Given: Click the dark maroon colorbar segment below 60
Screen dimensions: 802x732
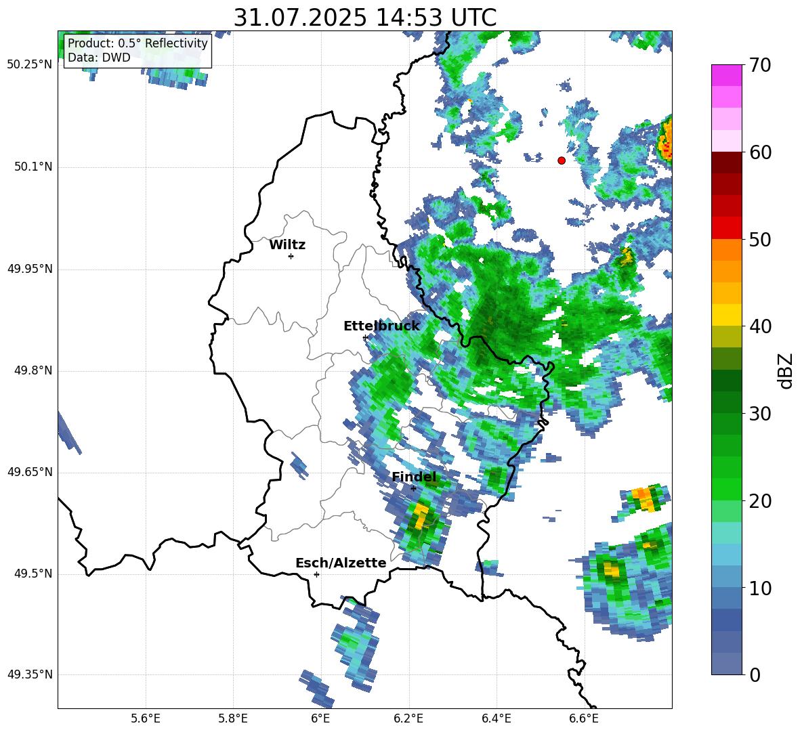Looking at the screenshot, I should (x=726, y=163).
